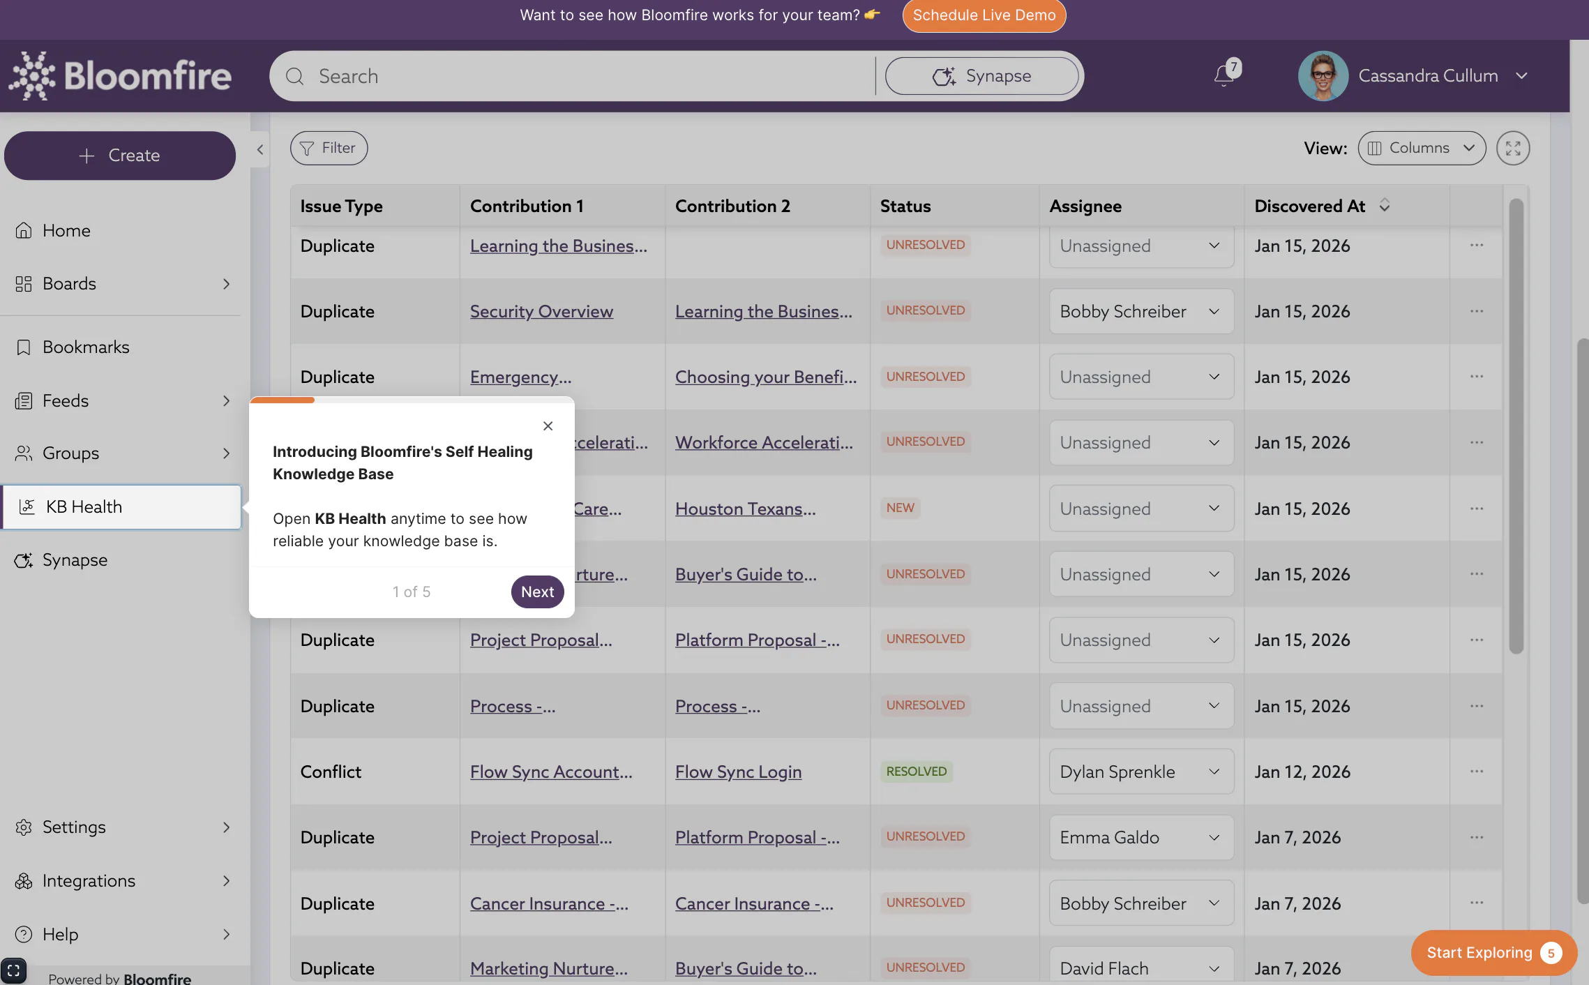This screenshot has height=985, width=1589.
Task: Open Integrations in the sidebar
Action: point(89,880)
